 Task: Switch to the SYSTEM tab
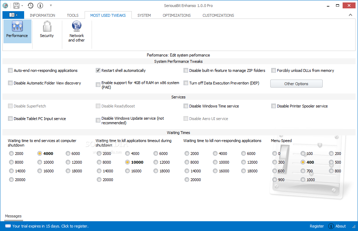pos(144,15)
